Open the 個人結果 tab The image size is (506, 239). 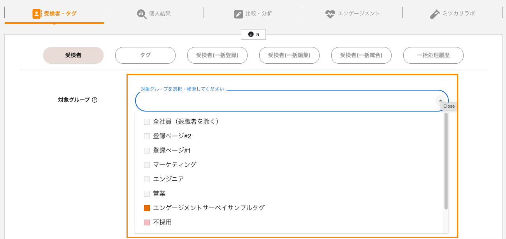(x=154, y=14)
